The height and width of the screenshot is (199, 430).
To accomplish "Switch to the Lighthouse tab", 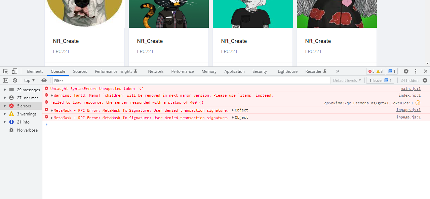I will pos(288,71).
